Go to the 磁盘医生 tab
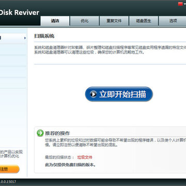 [x=144, y=21]
